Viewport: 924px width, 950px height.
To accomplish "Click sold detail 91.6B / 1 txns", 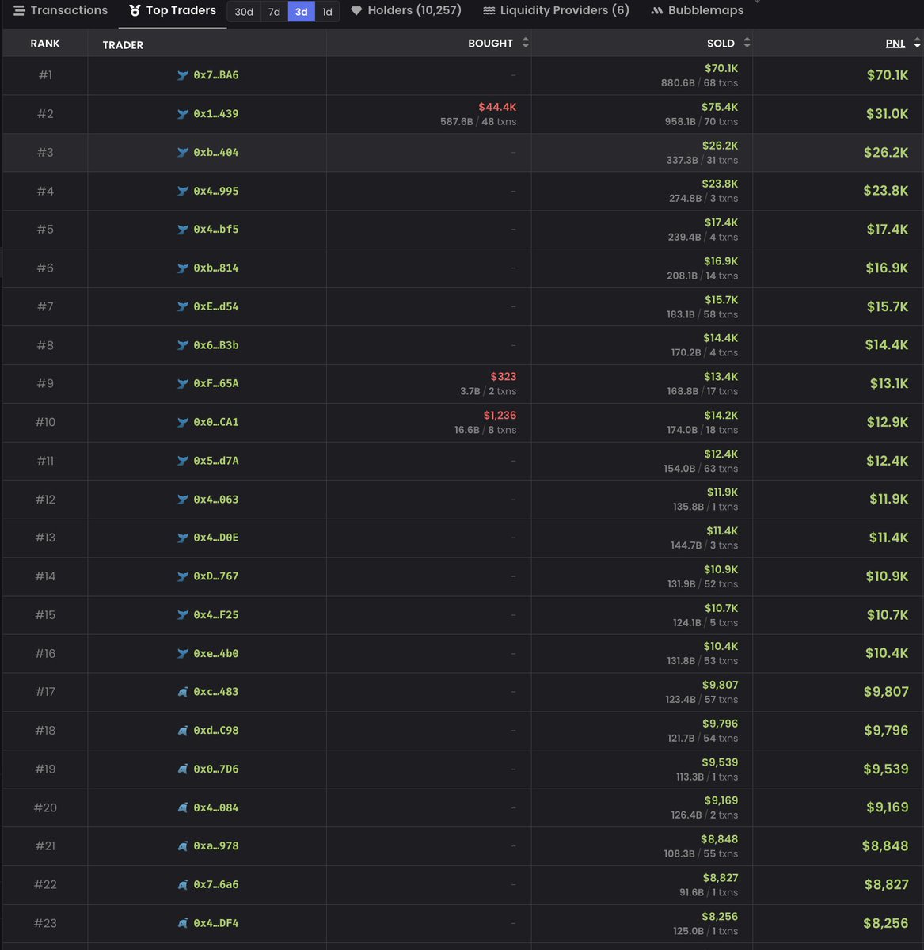I will pyautogui.click(x=709, y=892).
